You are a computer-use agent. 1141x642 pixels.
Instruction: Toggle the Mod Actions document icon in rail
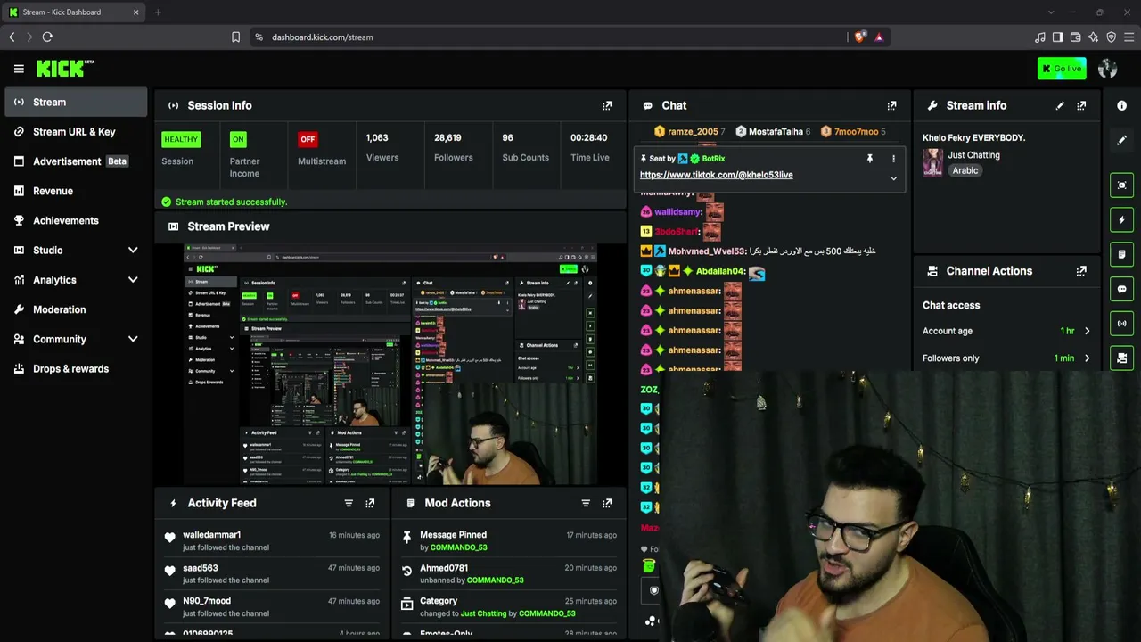pyautogui.click(x=1122, y=254)
